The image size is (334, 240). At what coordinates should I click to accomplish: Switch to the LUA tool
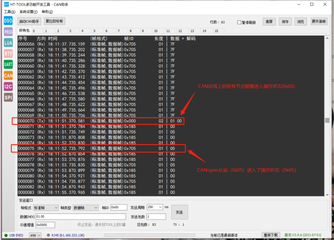8,43
